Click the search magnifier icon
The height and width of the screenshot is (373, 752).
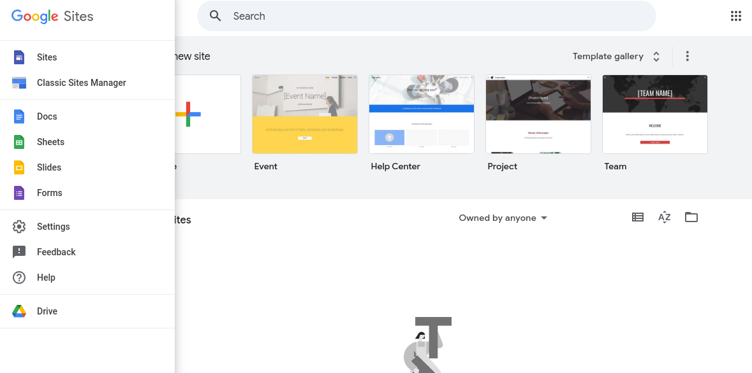coord(216,16)
